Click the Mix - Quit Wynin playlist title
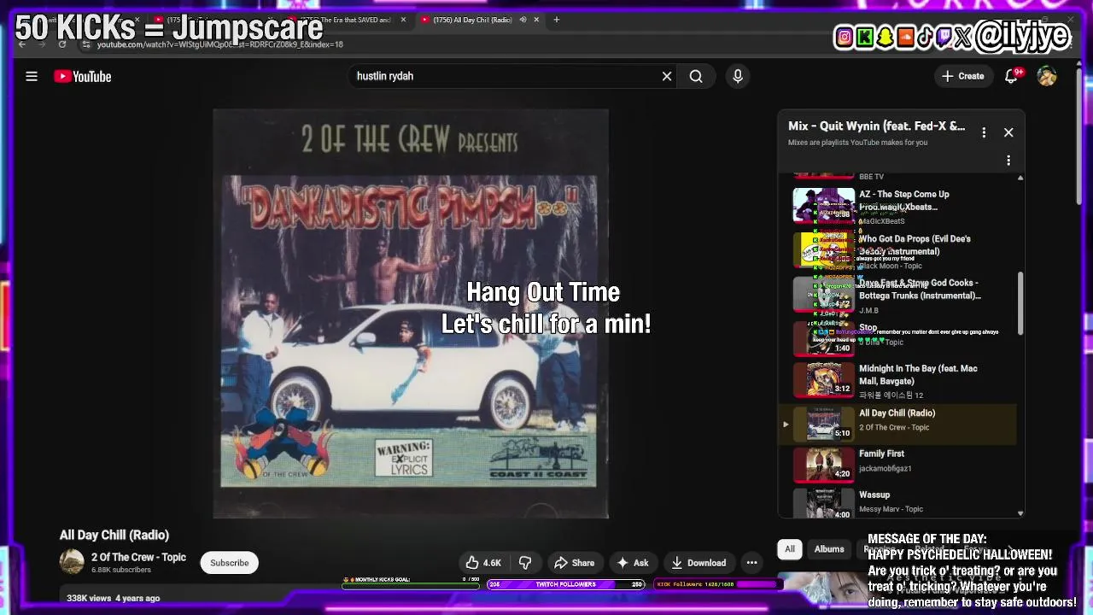Screen dimensions: 1093x615 click(876, 126)
